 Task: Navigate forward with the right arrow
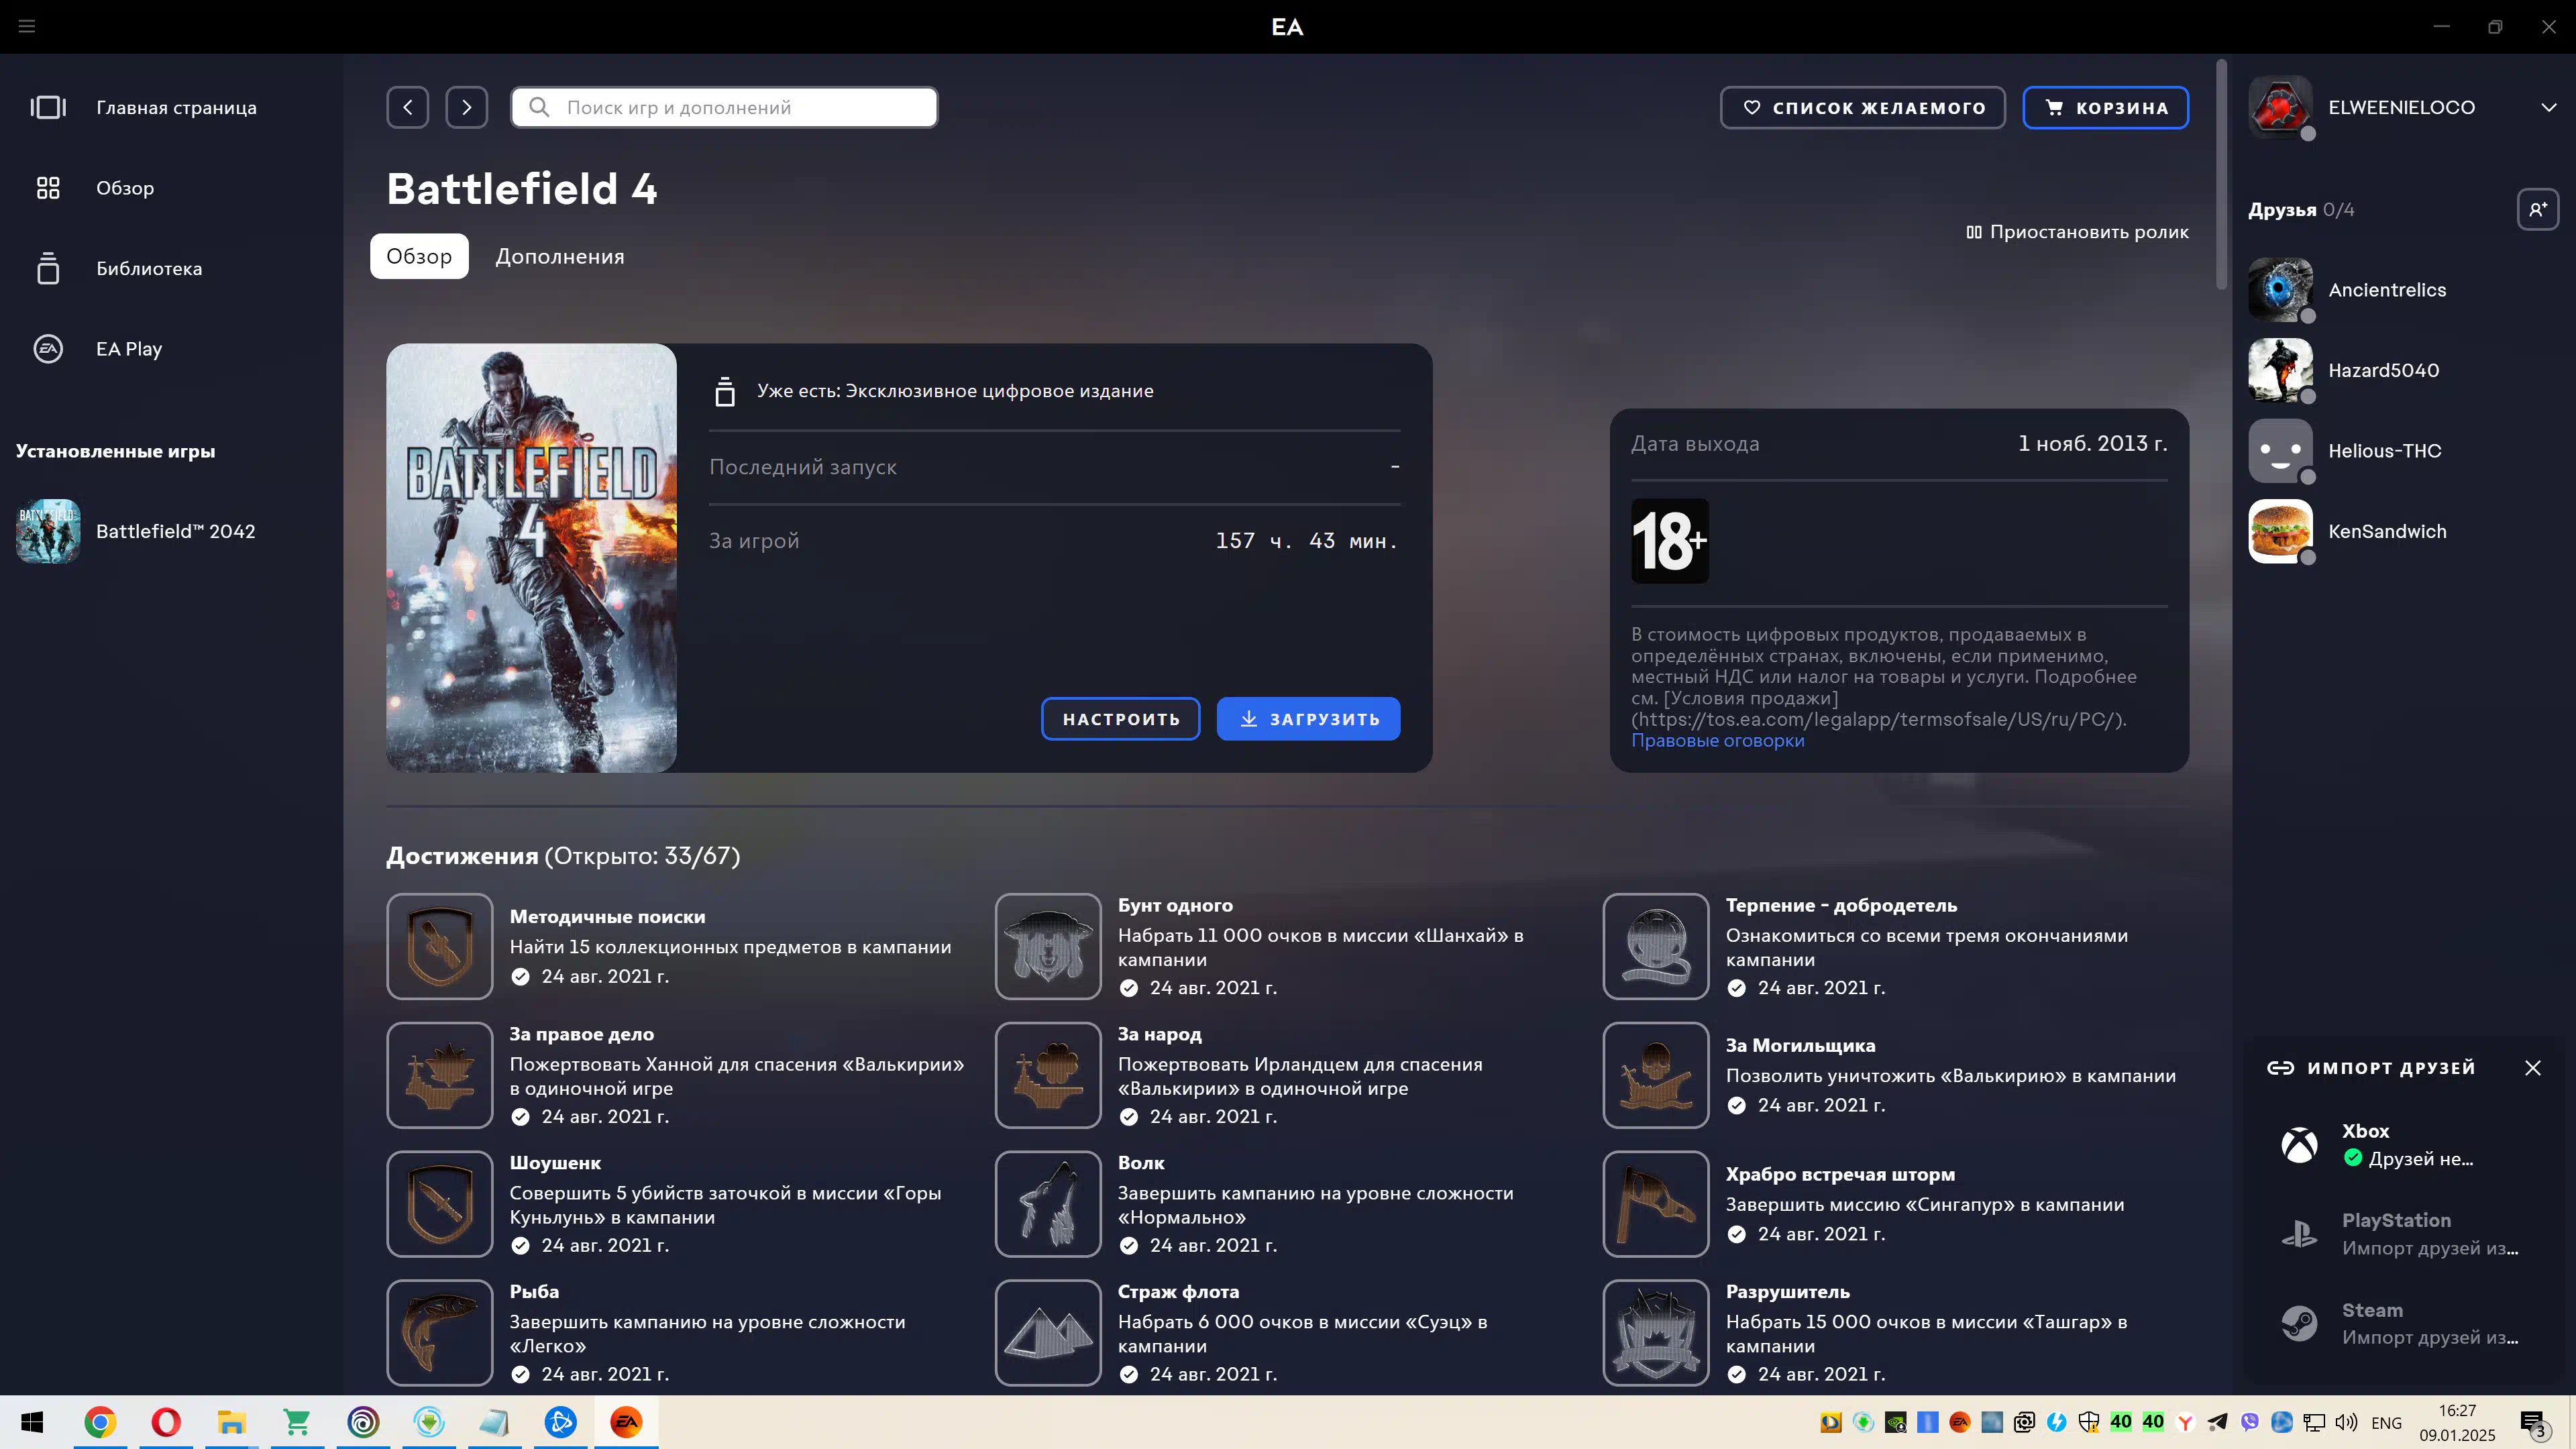coord(466,107)
